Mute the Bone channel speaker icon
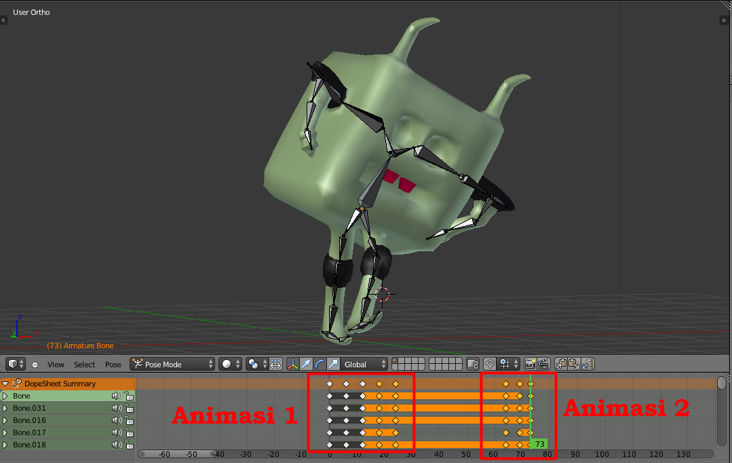This screenshot has height=463, width=732. point(117,396)
